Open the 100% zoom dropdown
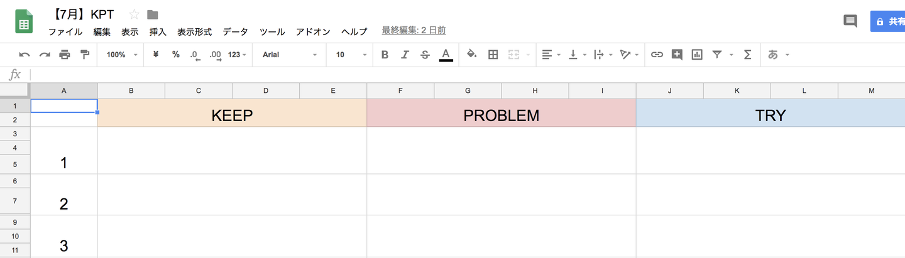Viewport: 905px width, 258px height. point(122,55)
